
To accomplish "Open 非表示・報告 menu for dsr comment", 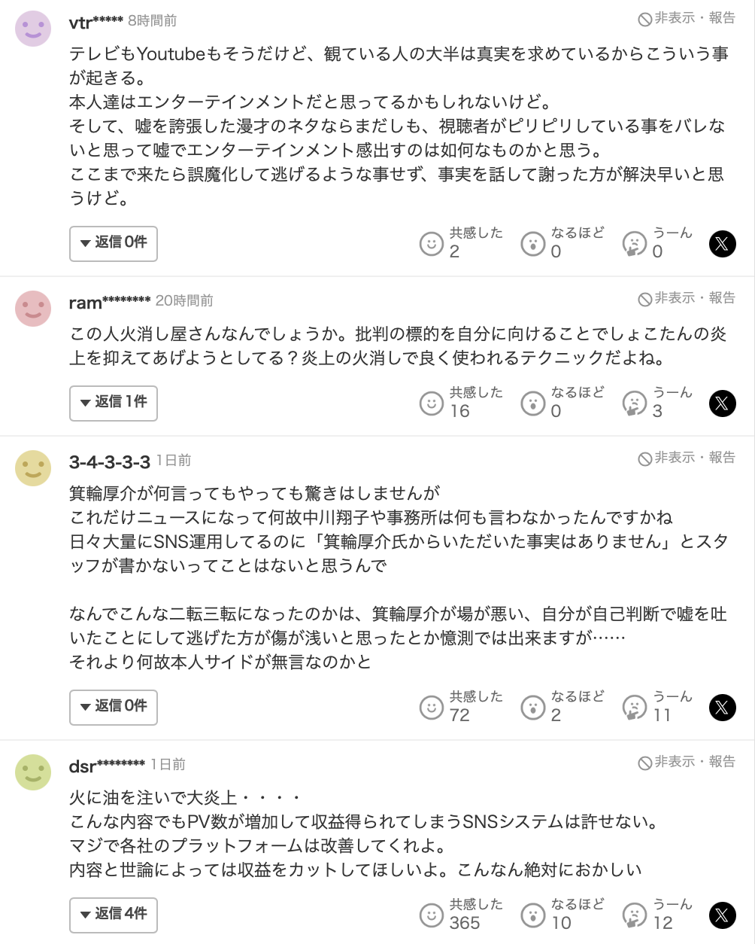I will (x=687, y=762).
